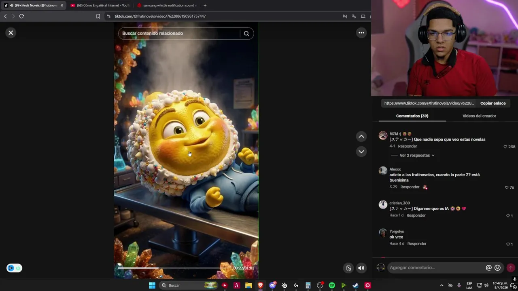Insert a mention with the @ icon
Viewport: 518px width, 291px height.
(x=489, y=268)
